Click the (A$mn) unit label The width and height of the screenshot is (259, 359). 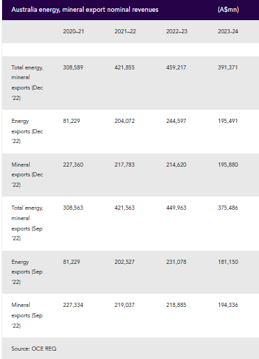[x=228, y=10]
